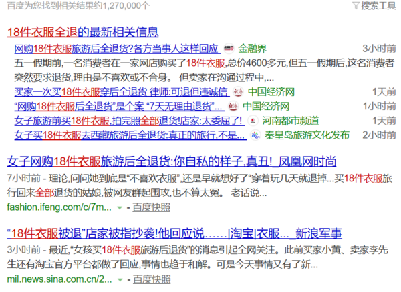Open 买家一次买18件衣服穿后全退货 律师 news link
401x292 pixels.
(122, 92)
